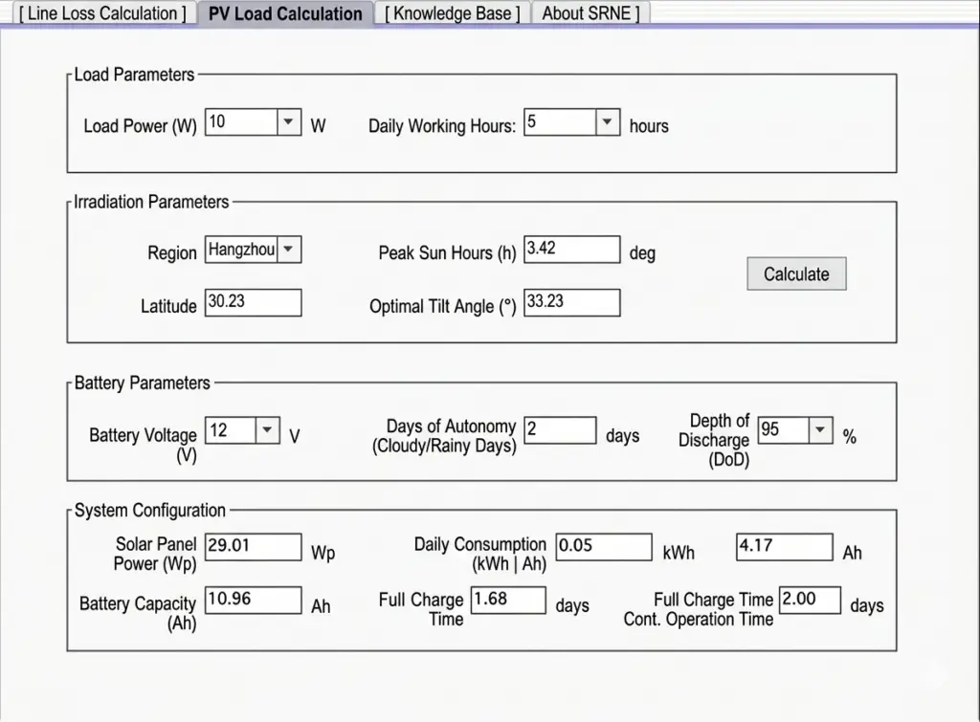The height and width of the screenshot is (722, 980).
Task: Open the Knowledge Base tab
Action: click(451, 12)
